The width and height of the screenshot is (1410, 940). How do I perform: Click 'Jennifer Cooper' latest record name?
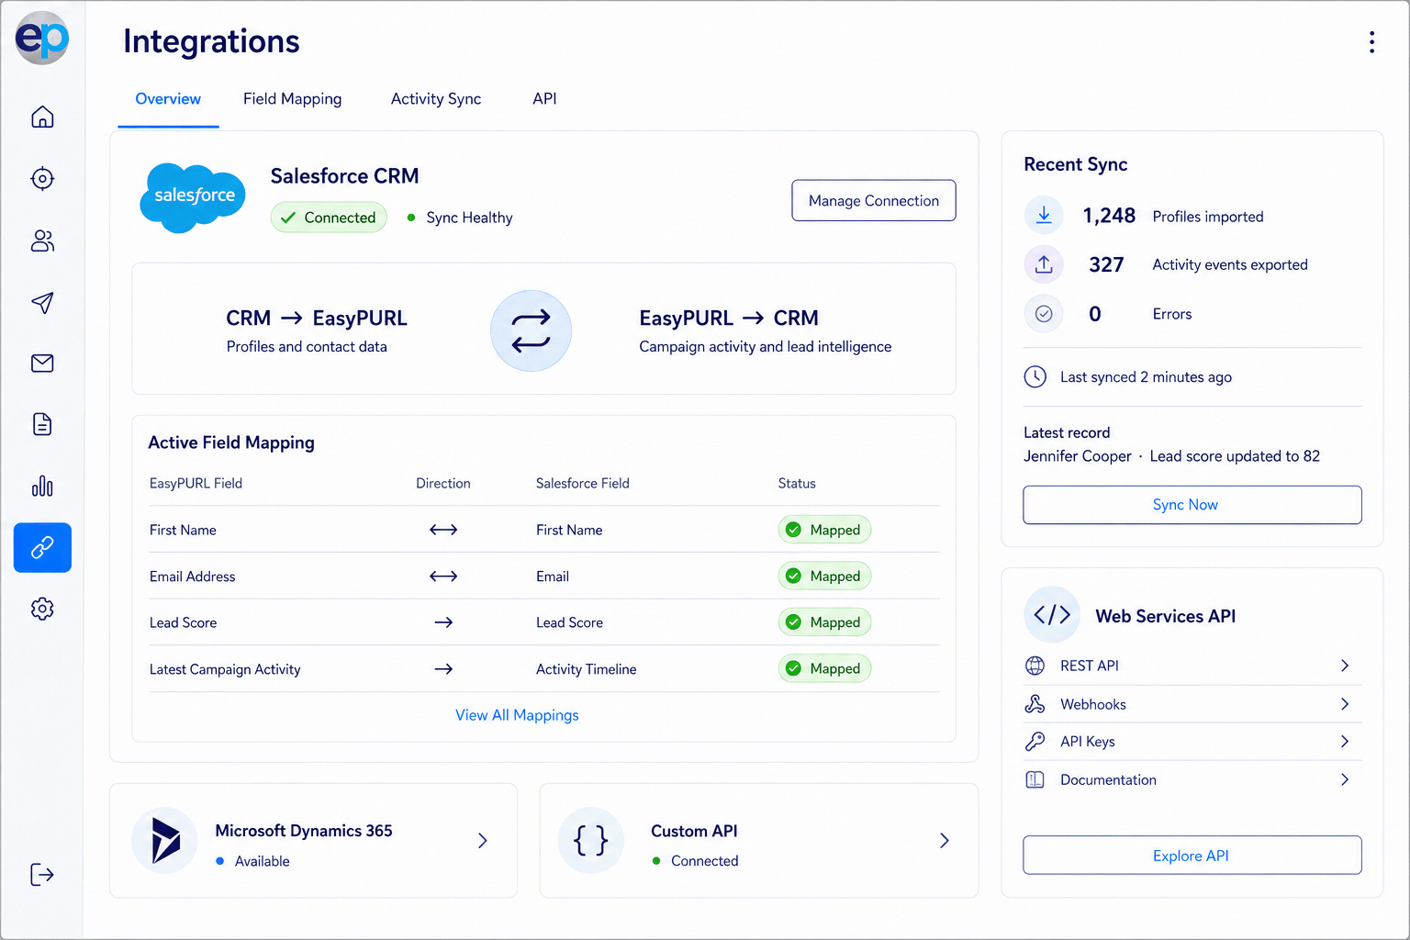(1078, 456)
